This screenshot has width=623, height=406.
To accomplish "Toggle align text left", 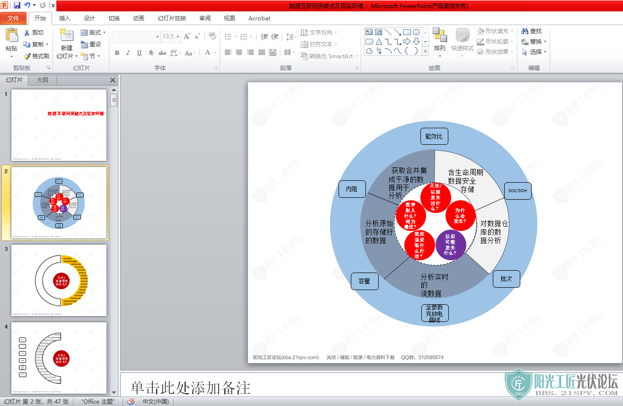I will 228,53.
